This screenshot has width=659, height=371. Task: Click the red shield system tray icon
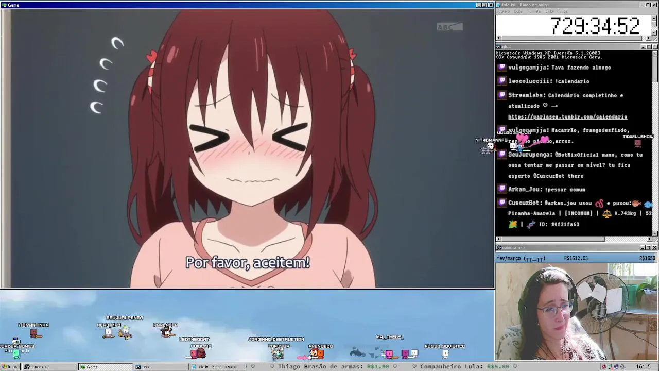click(x=603, y=367)
